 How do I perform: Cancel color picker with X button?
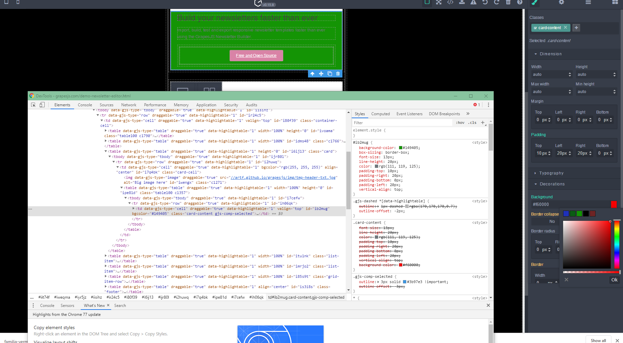click(x=566, y=280)
